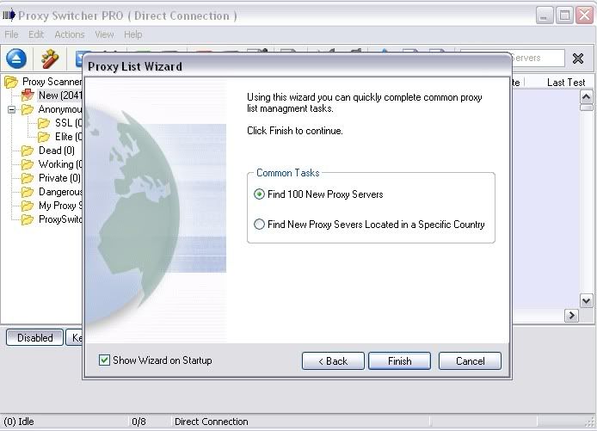
Task: Select the Elite subfolder entry
Action: [x=68, y=137]
